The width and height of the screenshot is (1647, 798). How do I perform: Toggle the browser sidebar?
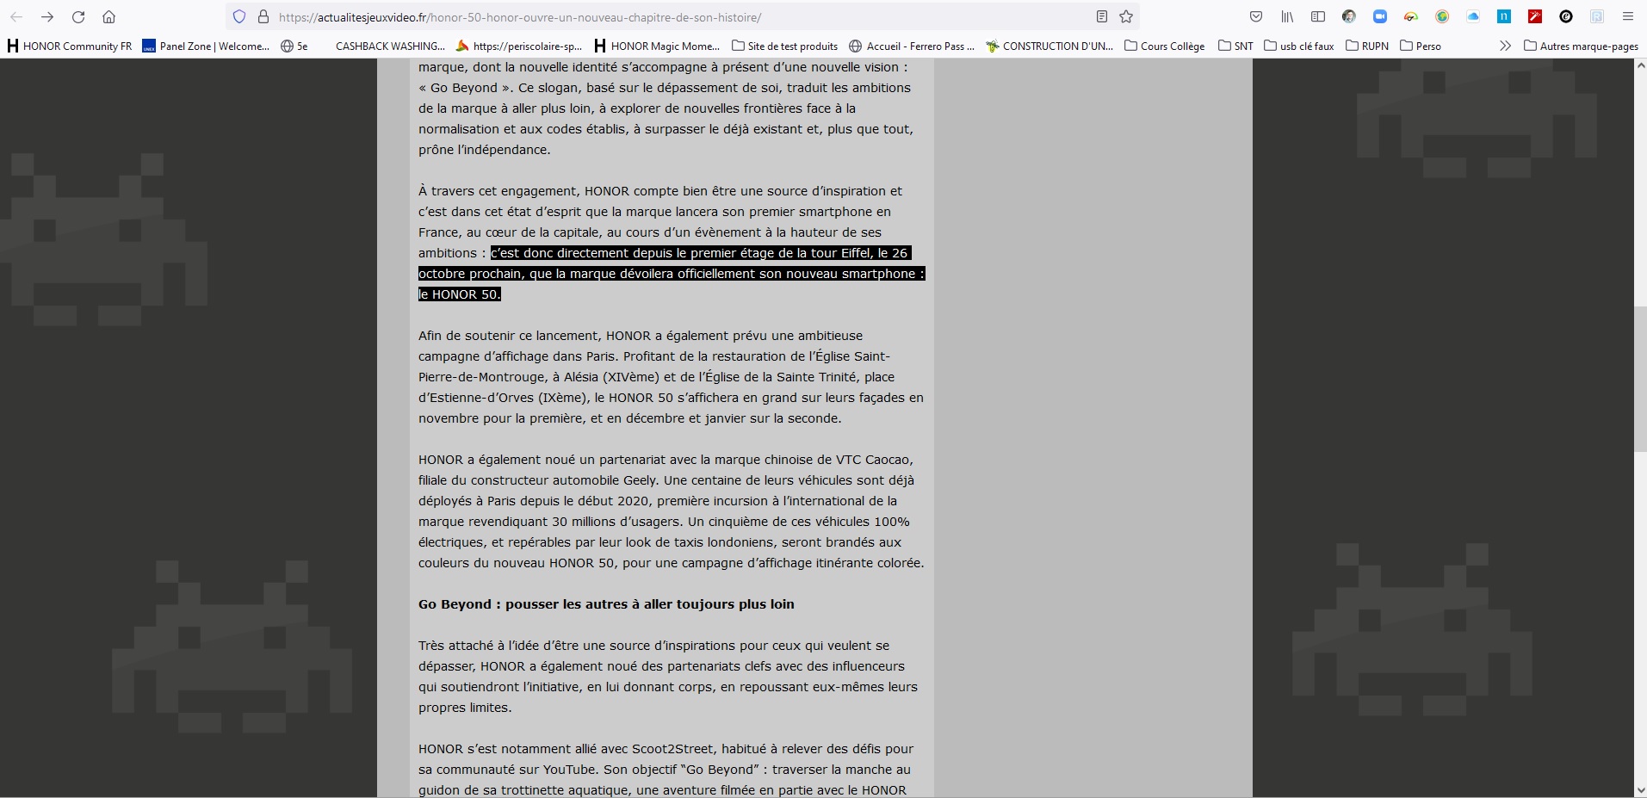1317,16
